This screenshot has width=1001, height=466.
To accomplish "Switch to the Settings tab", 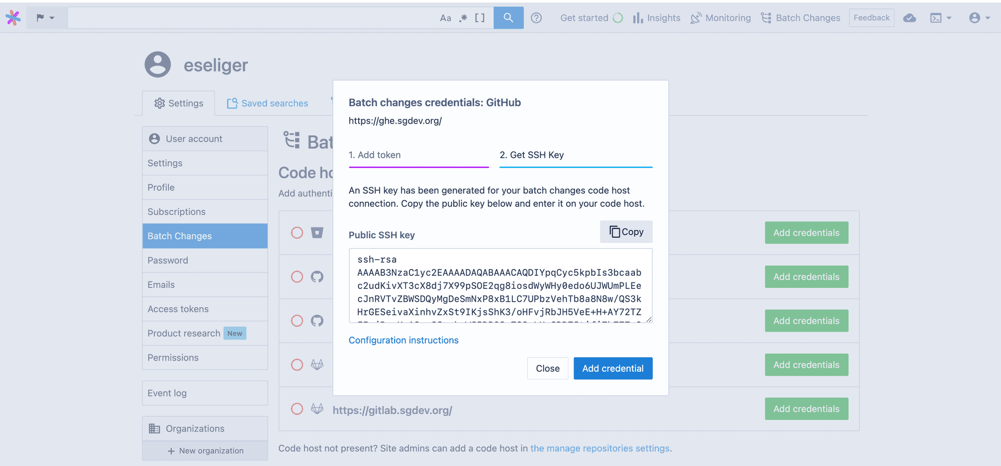I will point(178,103).
